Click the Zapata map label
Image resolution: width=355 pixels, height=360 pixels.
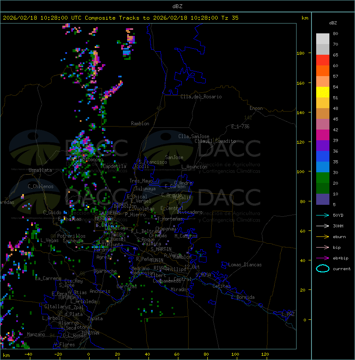coord(95,319)
